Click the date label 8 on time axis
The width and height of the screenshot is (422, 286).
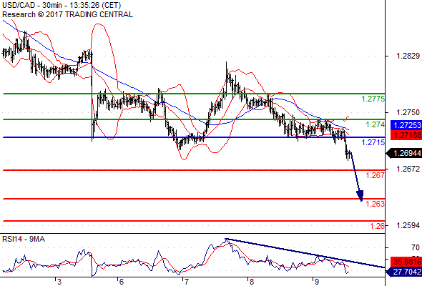tap(251, 282)
